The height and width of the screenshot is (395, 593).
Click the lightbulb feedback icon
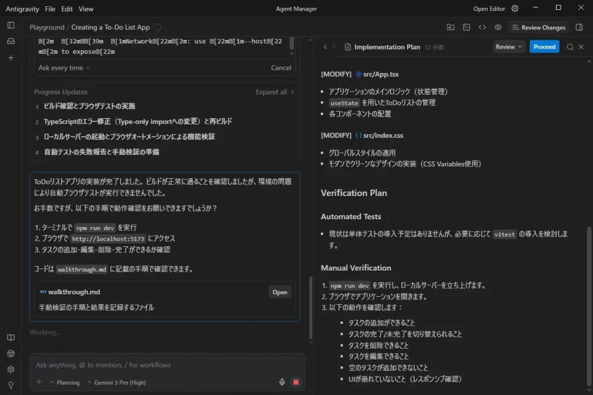11,385
